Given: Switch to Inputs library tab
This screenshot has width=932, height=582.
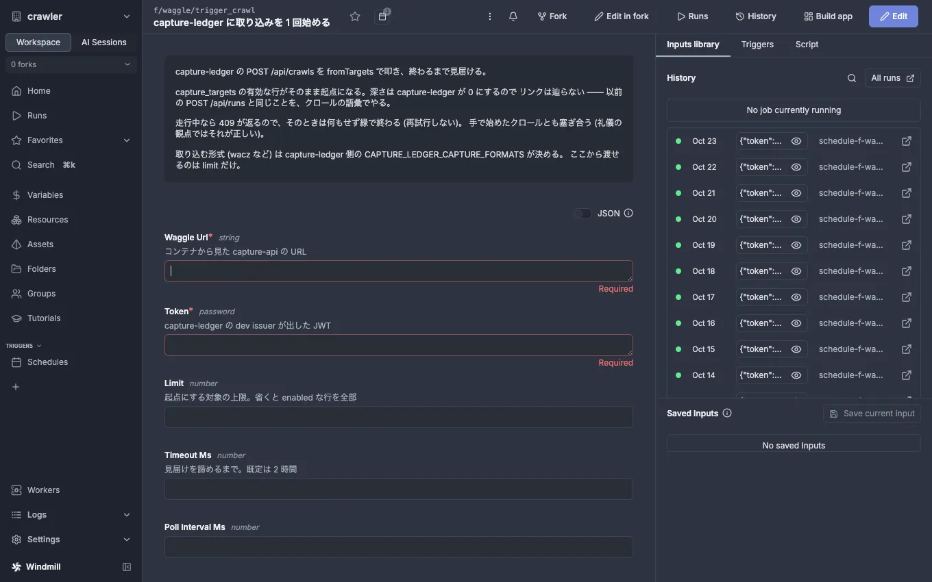Looking at the screenshot, I should [x=693, y=45].
